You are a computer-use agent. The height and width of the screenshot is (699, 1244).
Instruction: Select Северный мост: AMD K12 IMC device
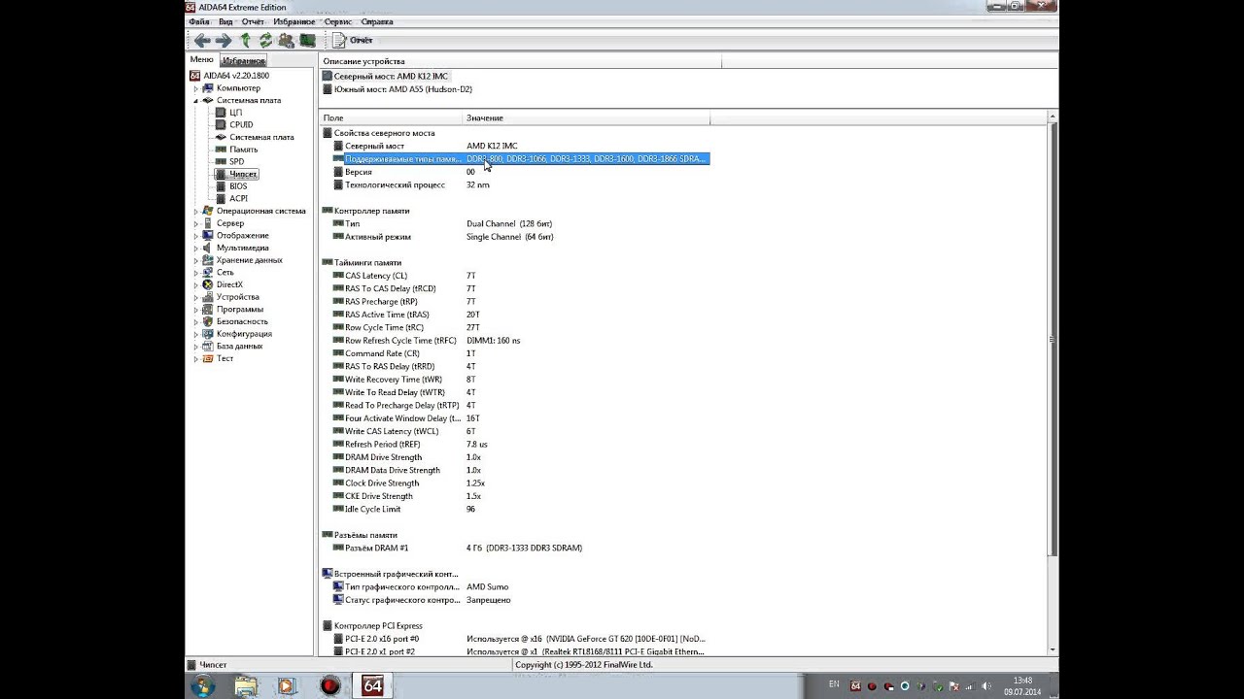(387, 76)
